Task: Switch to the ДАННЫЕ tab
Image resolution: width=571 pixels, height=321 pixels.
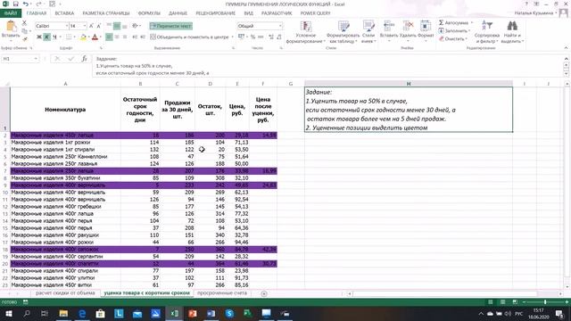Action: (178, 13)
